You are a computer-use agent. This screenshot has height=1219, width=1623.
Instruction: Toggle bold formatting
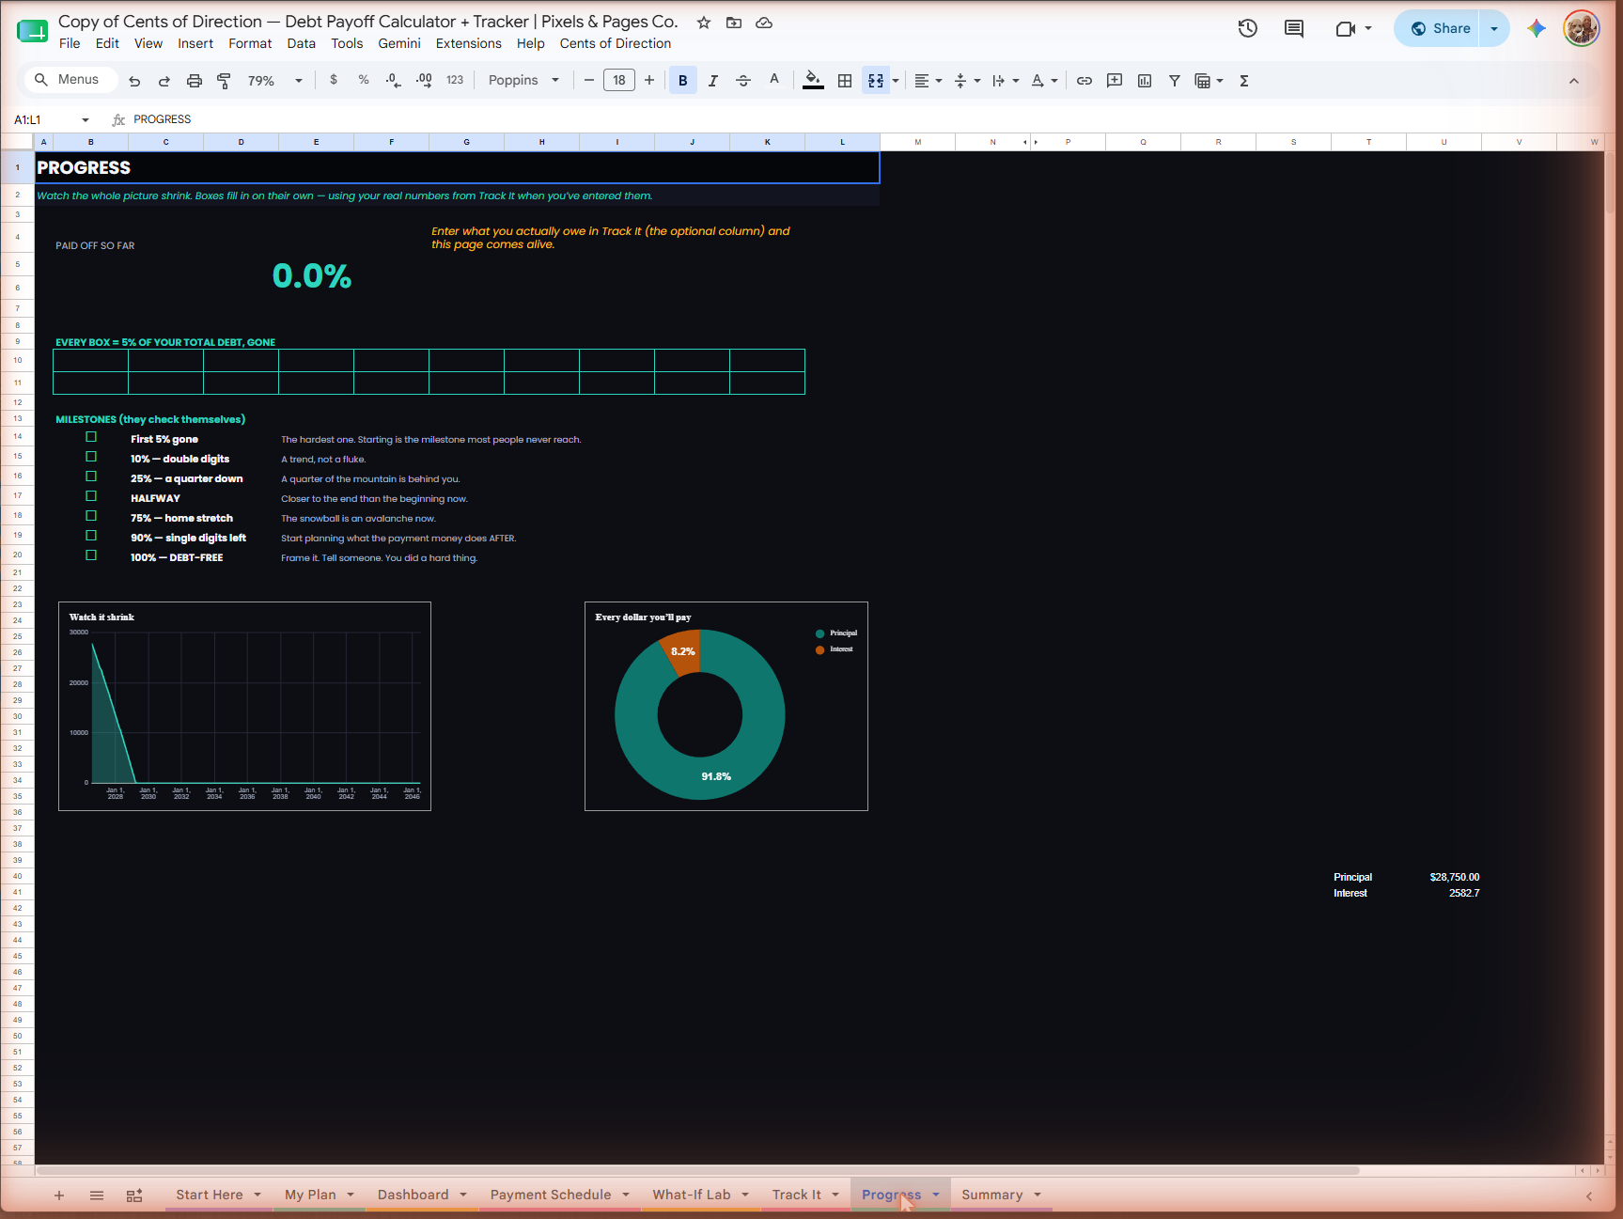coord(683,81)
